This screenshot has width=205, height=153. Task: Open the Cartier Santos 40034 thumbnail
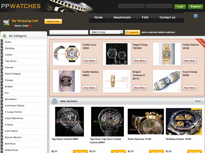[x=67, y=81]
